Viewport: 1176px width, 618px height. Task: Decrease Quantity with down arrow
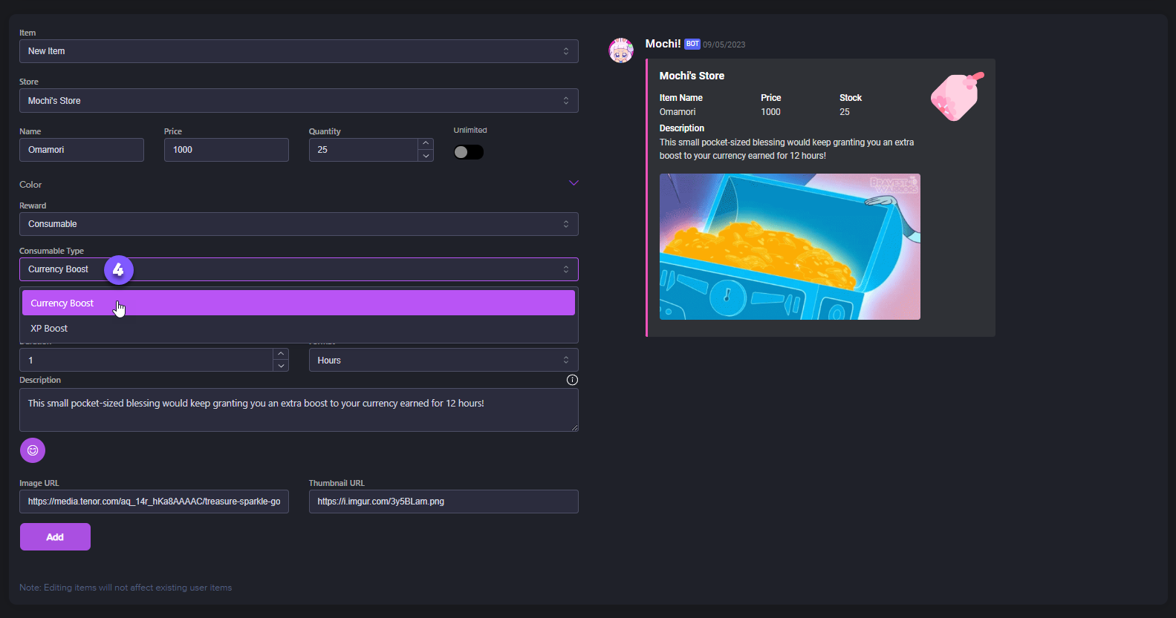[x=426, y=156]
